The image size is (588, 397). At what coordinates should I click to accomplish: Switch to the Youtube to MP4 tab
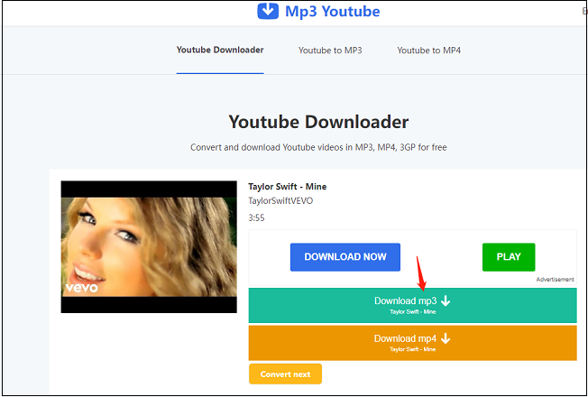pyautogui.click(x=429, y=51)
